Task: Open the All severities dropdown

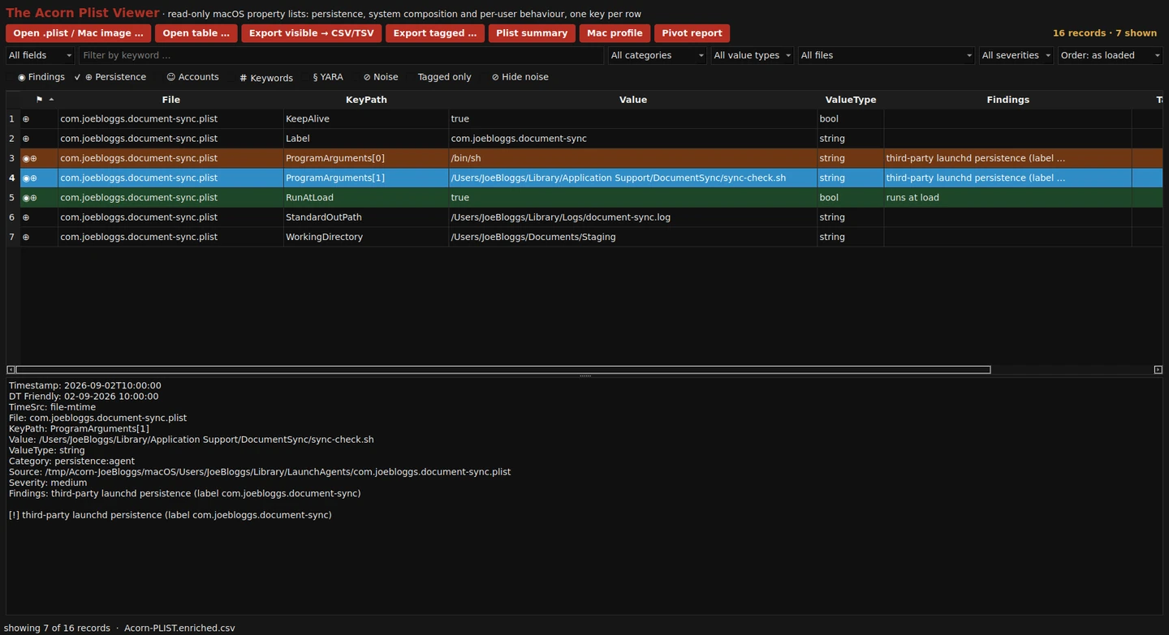Action: 1016,55
